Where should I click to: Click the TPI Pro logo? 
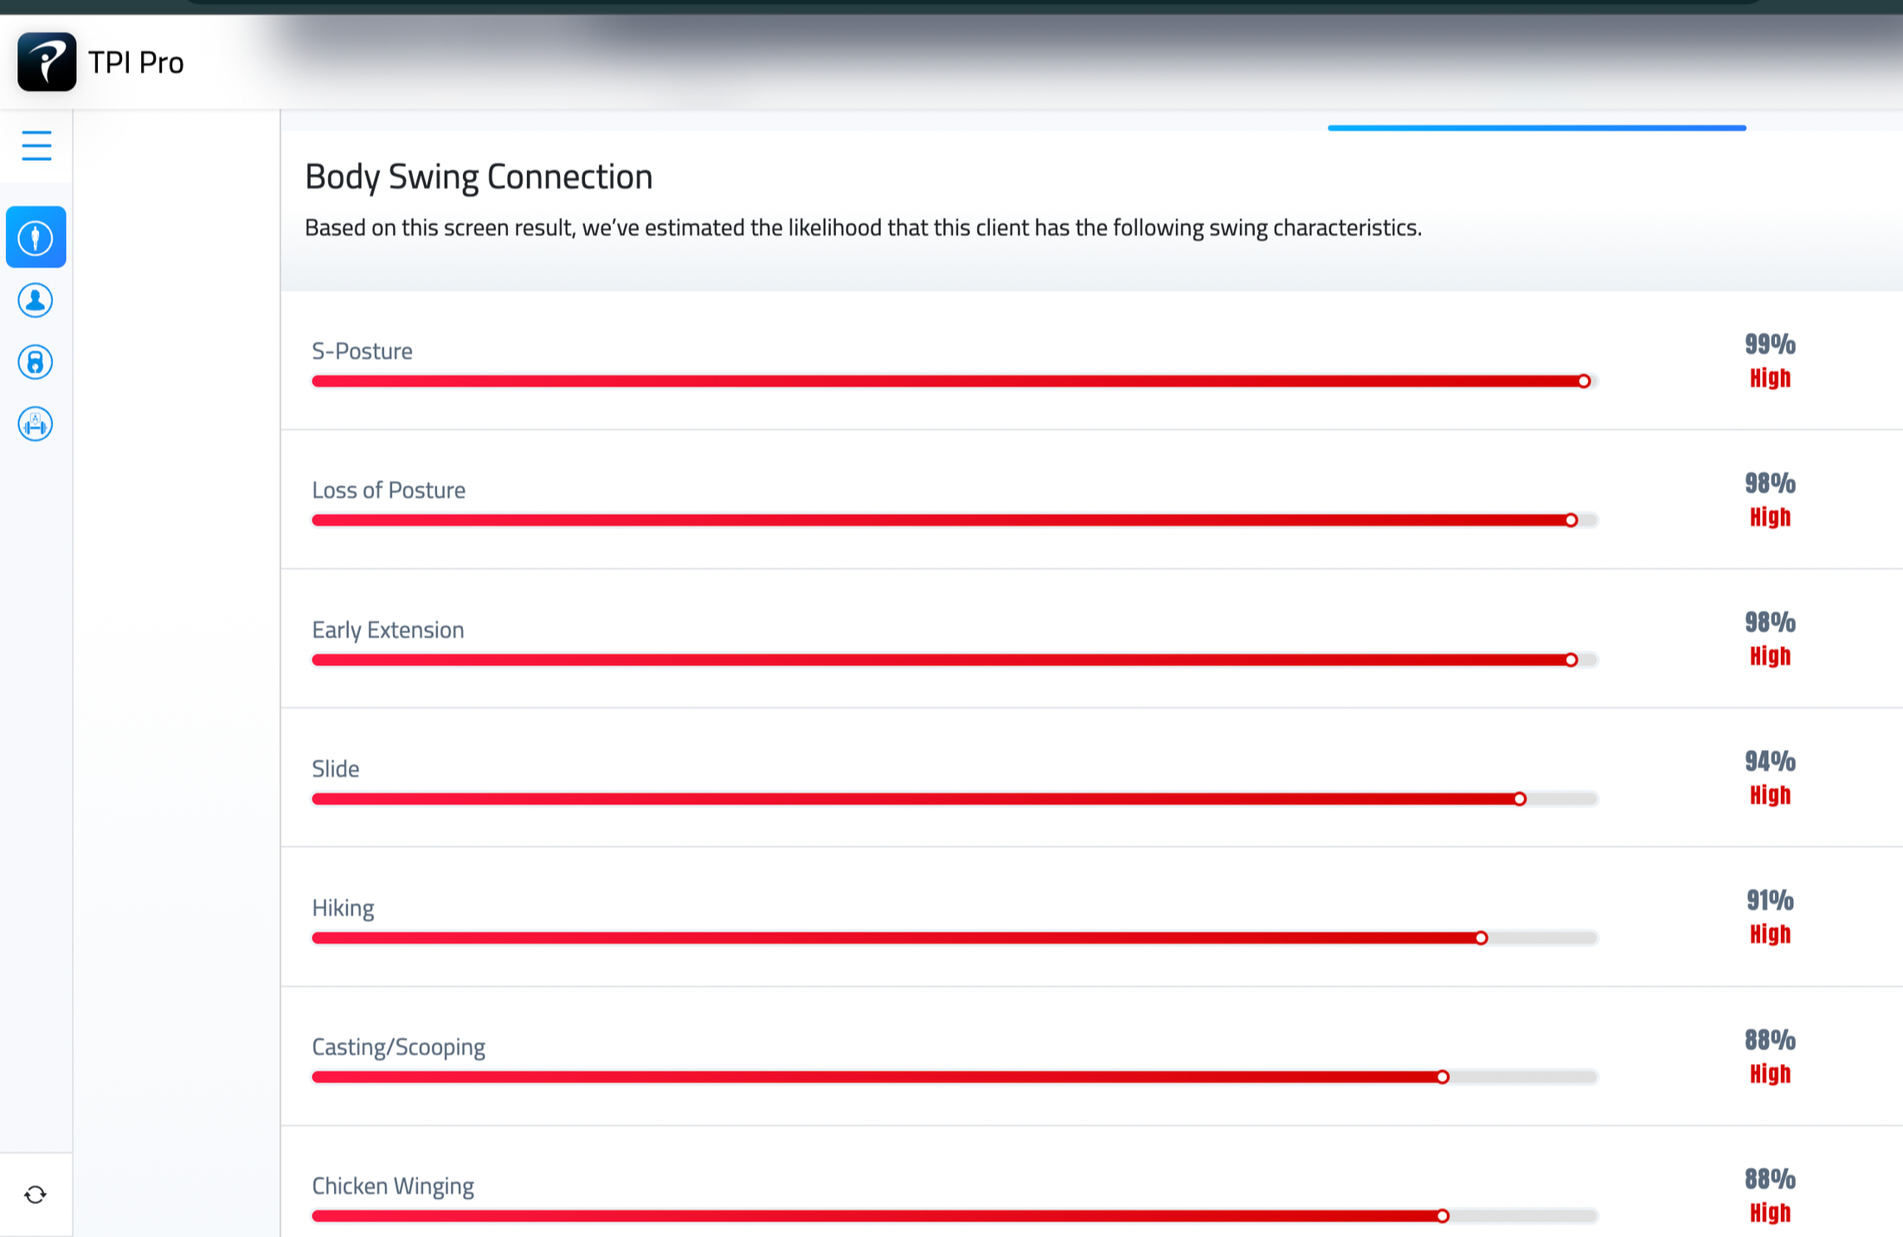47,62
